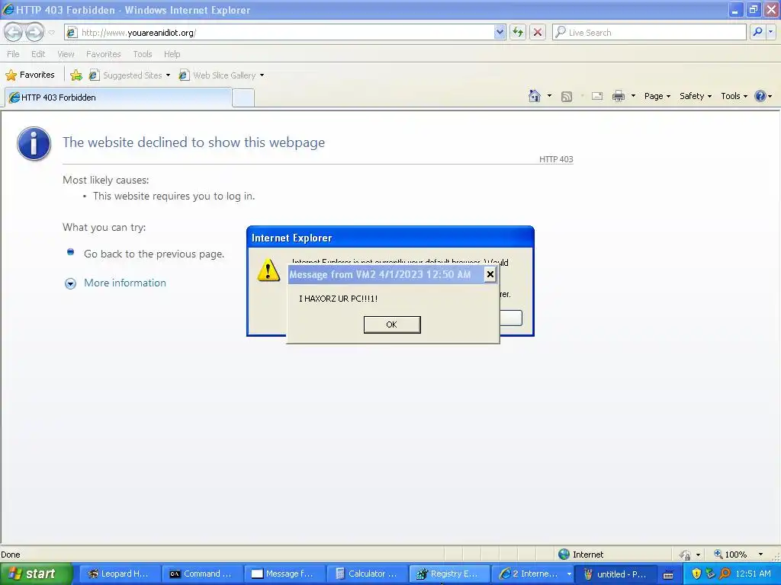The image size is (781, 585).
Task: Click the Start button
Action: pos(36,574)
